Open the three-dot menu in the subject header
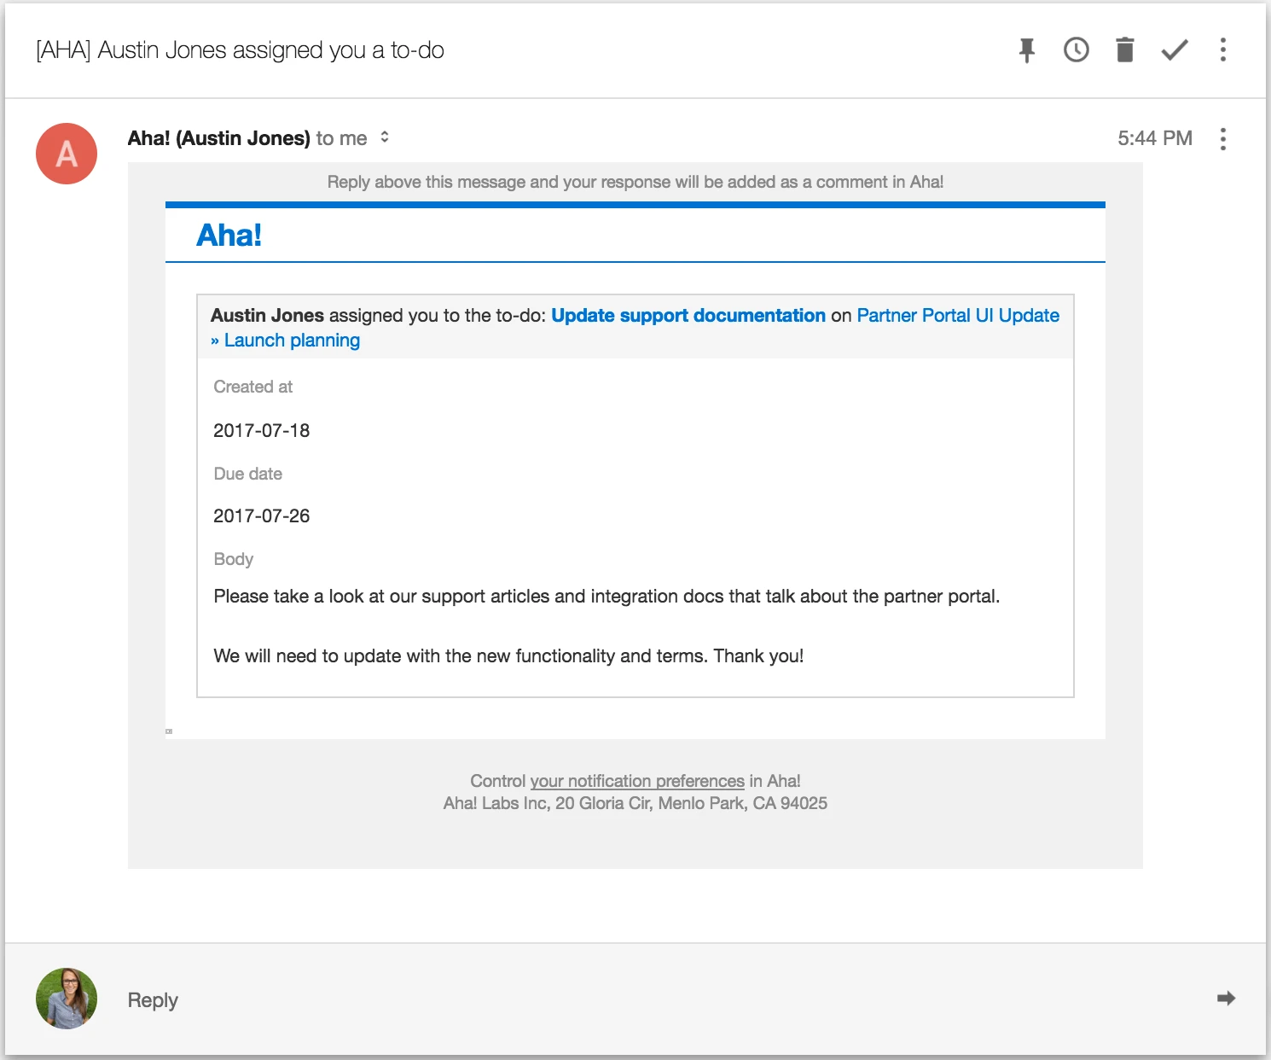Screen dimensions: 1271x1060 click(1223, 50)
